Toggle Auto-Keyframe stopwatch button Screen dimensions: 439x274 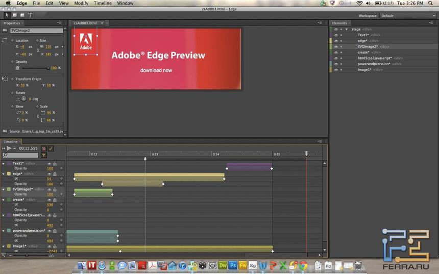coord(44,149)
